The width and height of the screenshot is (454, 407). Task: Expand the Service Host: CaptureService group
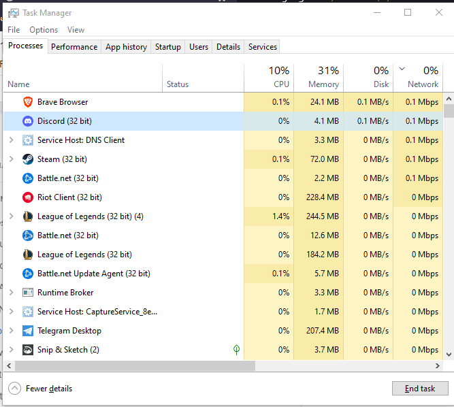tap(12, 312)
